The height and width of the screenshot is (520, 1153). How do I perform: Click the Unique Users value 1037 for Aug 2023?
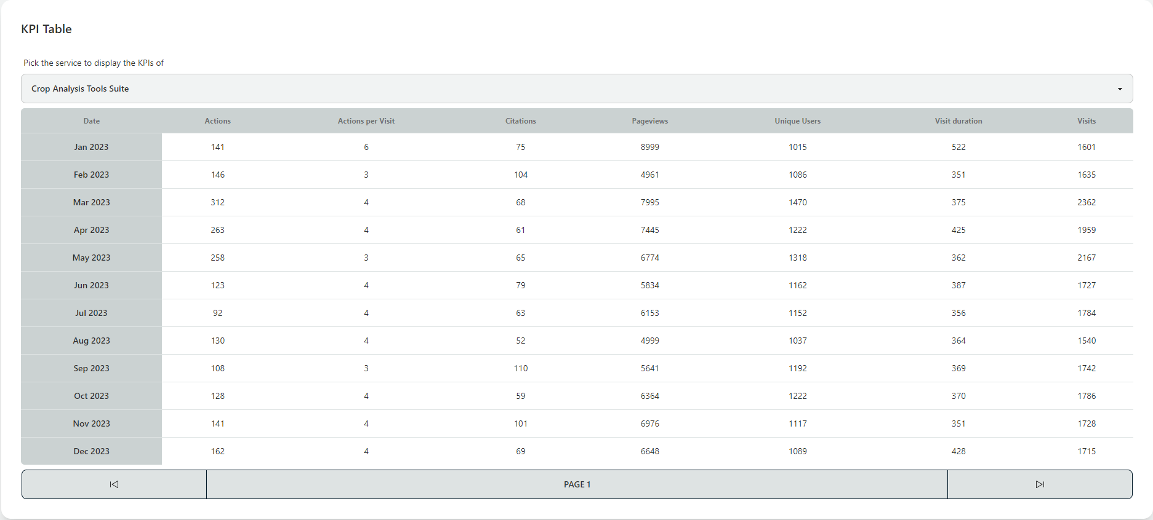[798, 341]
